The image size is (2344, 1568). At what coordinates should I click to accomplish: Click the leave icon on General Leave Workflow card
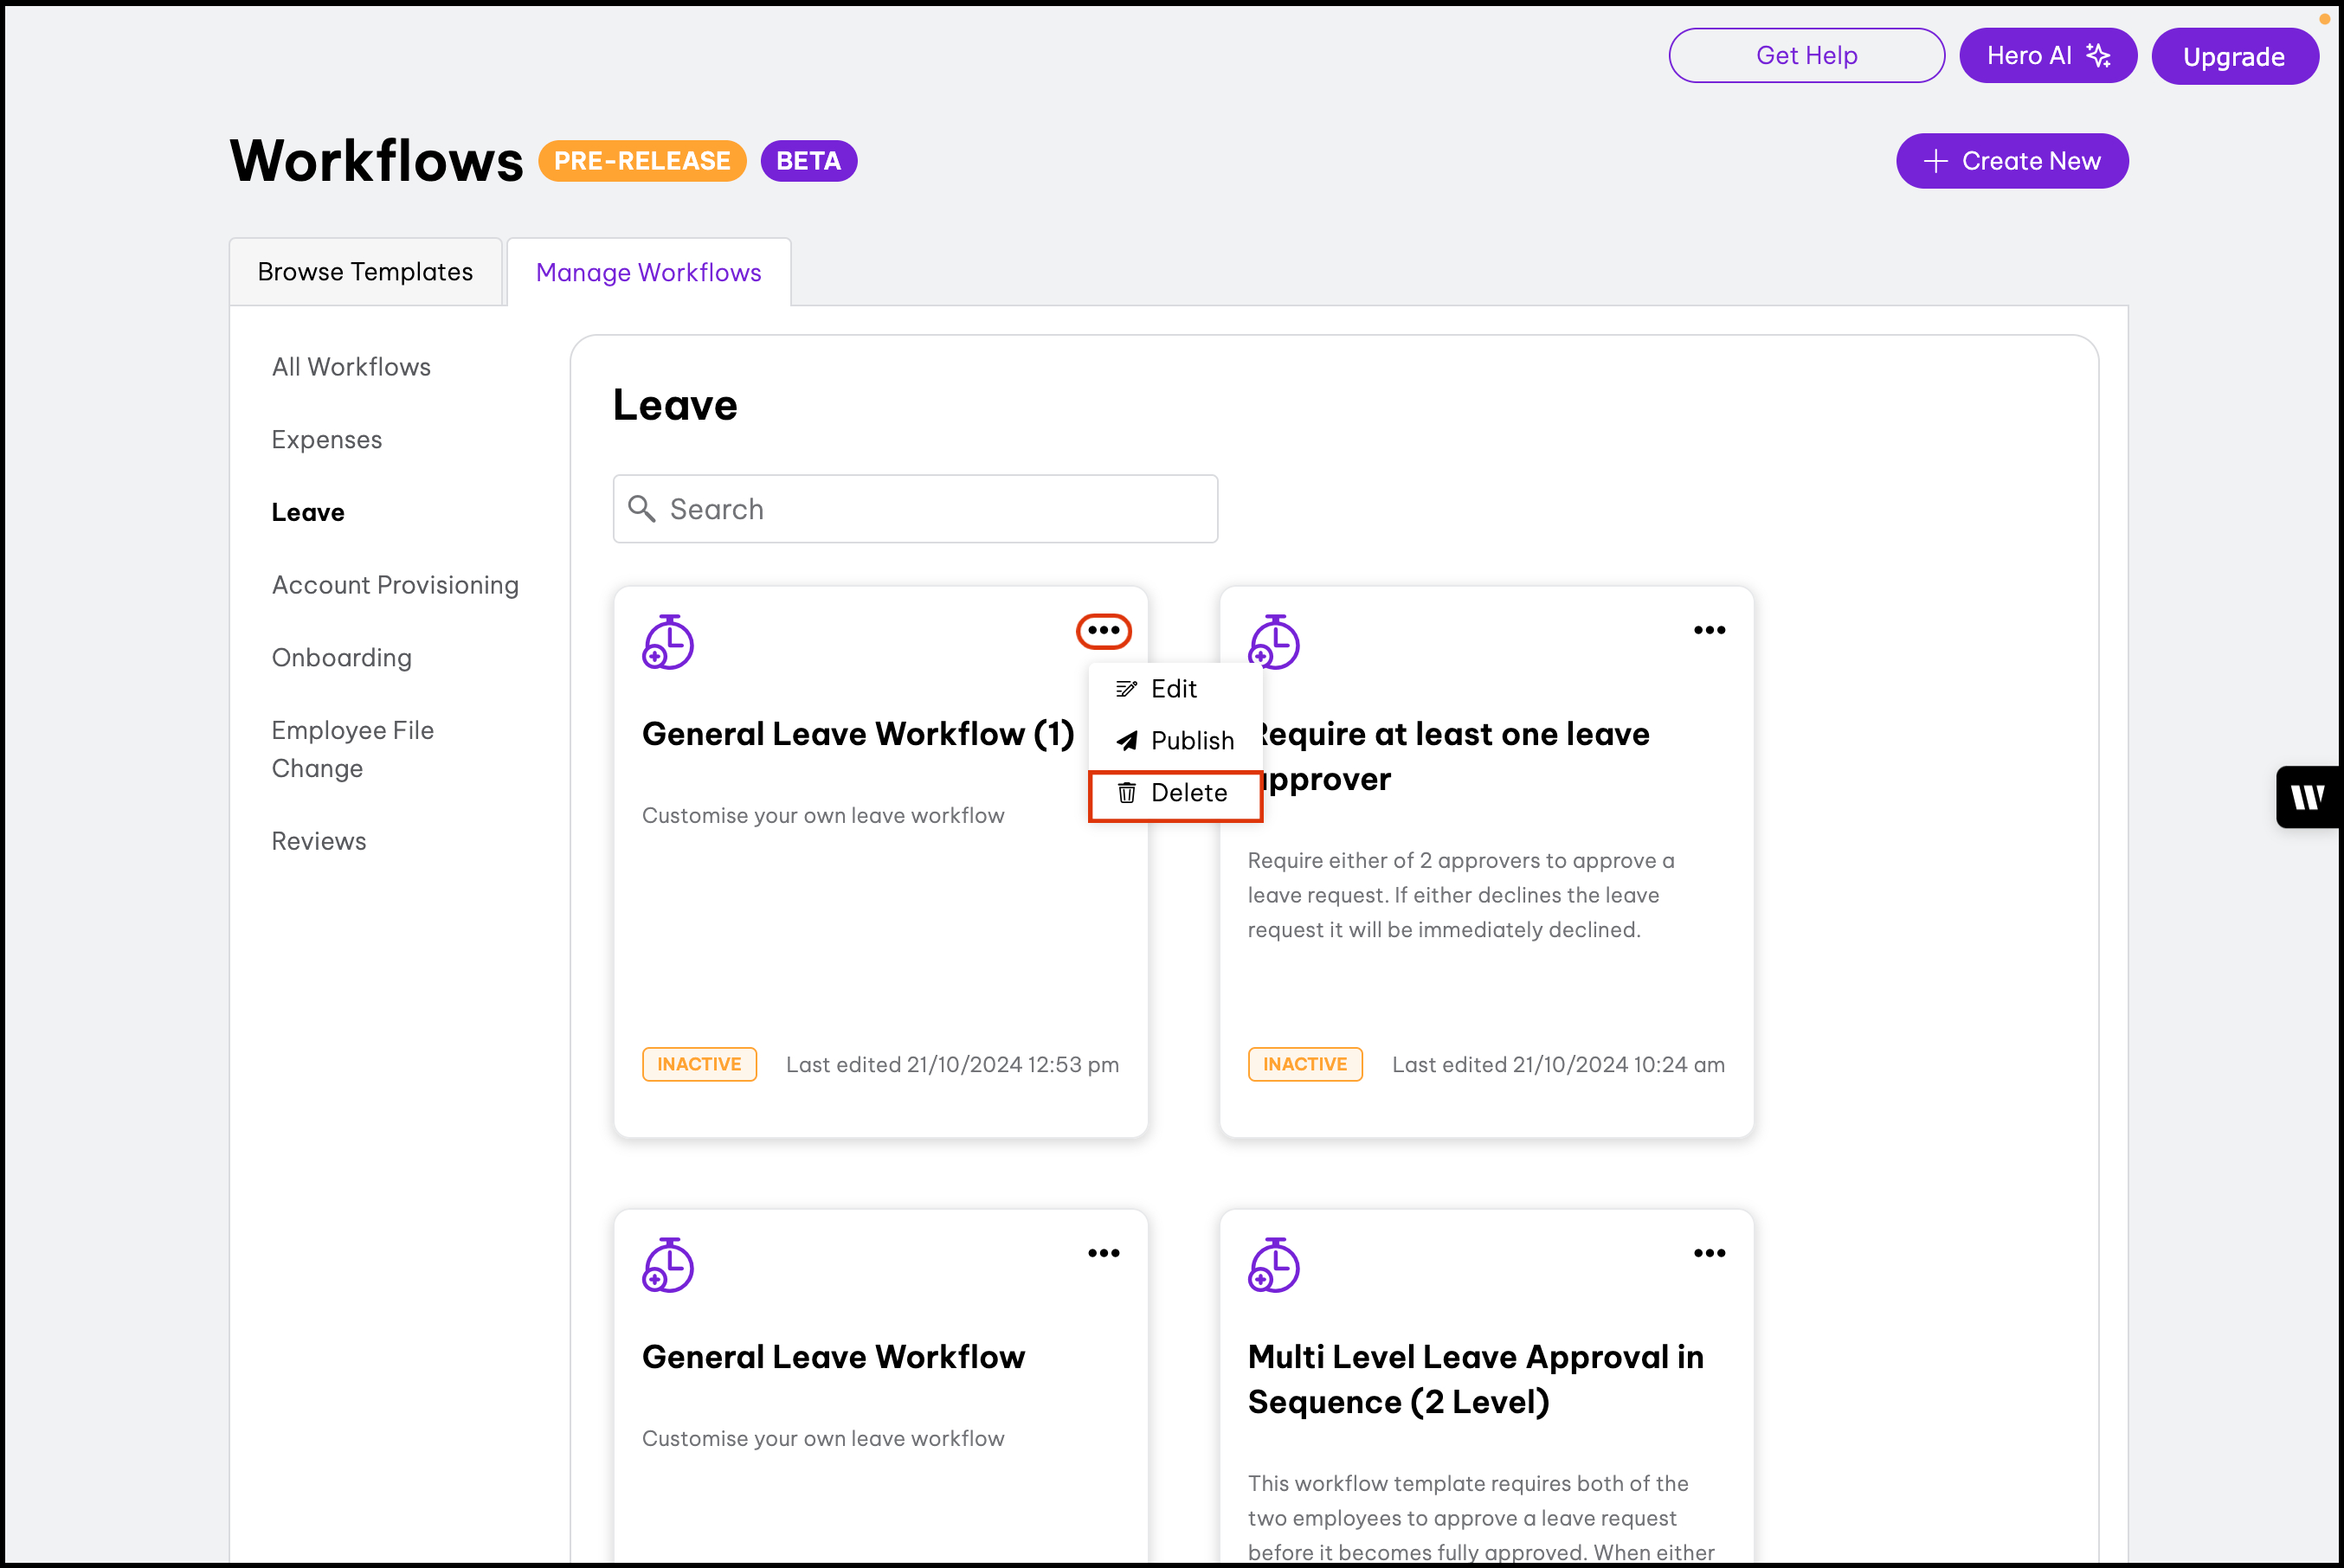point(667,1265)
